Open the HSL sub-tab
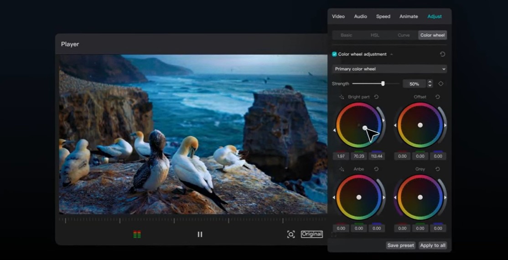The height and width of the screenshot is (260, 508). pyautogui.click(x=374, y=35)
